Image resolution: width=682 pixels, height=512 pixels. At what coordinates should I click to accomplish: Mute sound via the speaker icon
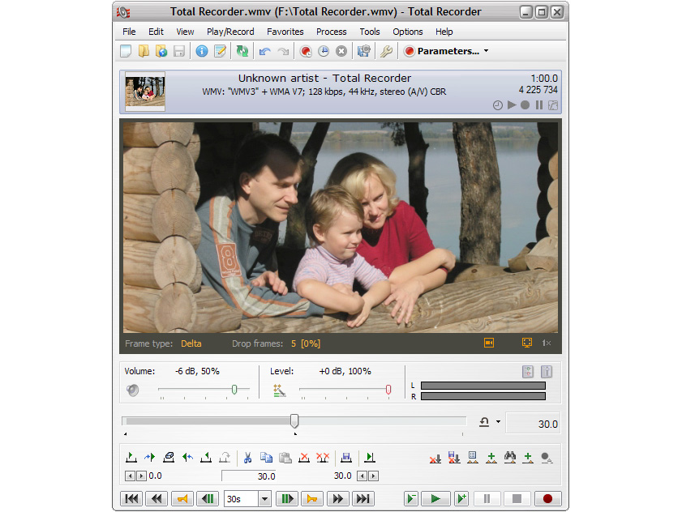pos(133,390)
